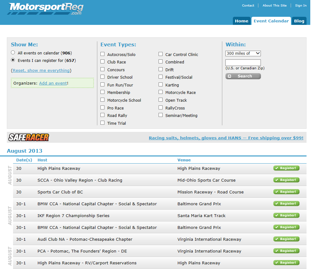This screenshot has width=314, height=269.
Task: Click the Venue column header
Action: (x=184, y=160)
